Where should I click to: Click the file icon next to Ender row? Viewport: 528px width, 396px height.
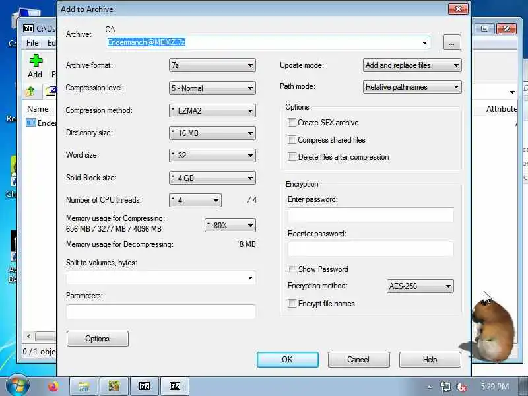[30, 123]
